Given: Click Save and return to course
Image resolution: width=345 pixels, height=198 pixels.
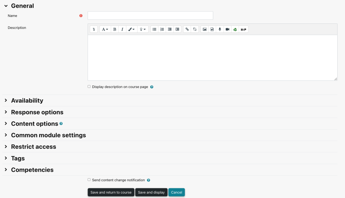Looking at the screenshot, I should pyautogui.click(x=111, y=192).
